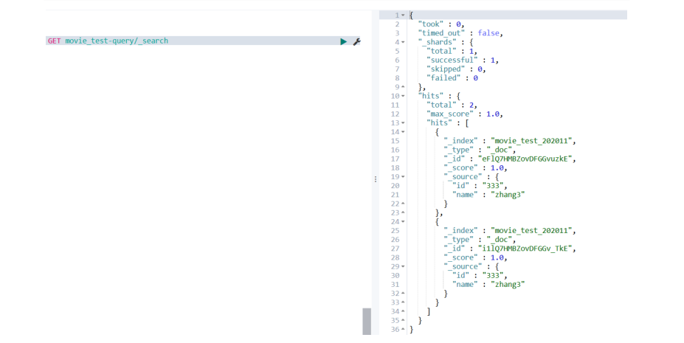This screenshot has width=684, height=343.
Task: Click the closing fold arrow on line 9
Action: pyautogui.click(x=403, y=87)
